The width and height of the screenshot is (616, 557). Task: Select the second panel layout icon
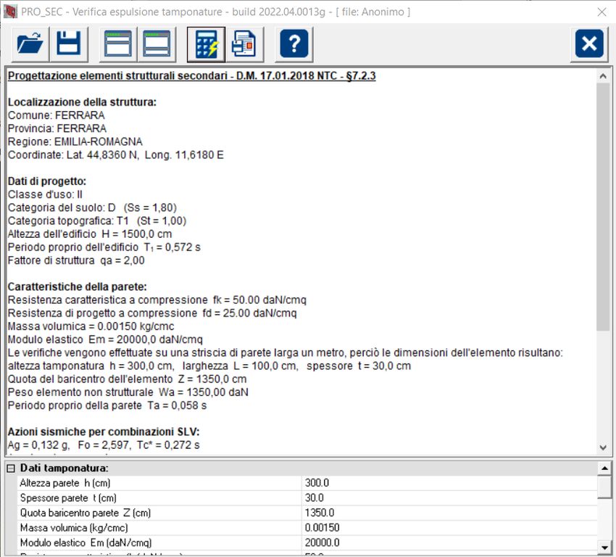[157, 44]
